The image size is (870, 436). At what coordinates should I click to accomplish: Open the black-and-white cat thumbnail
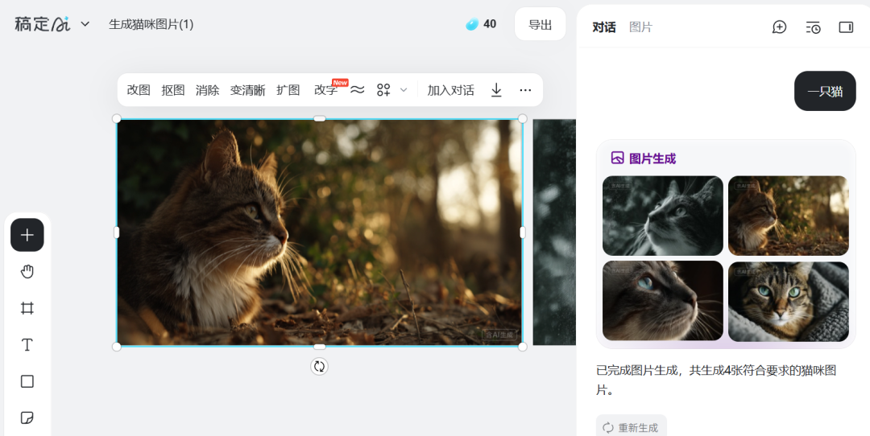click(662, 216)
